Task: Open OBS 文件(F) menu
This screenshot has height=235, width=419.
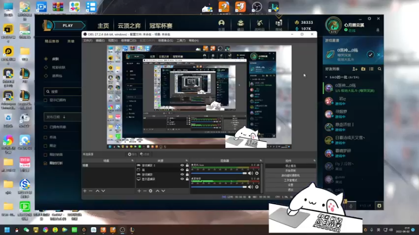Action: point(87,41)
